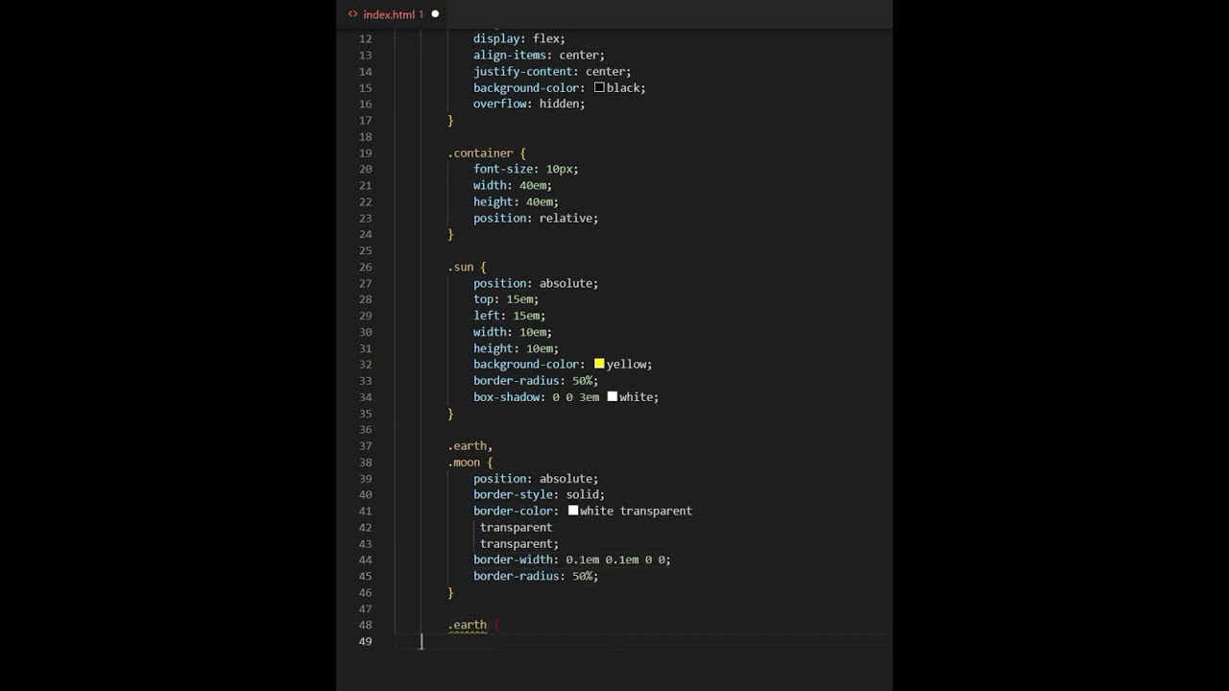Click the word "yellow" after background-color
1229x691 pixels.
pos(626,364)
